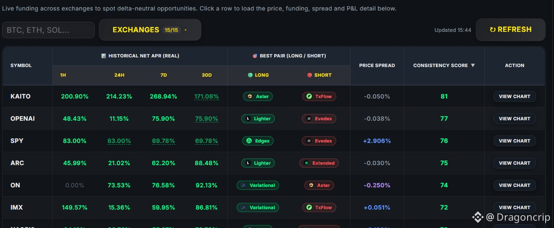Sort by the 24H APR column header
554x228 pixels.
tap(119, 75)
